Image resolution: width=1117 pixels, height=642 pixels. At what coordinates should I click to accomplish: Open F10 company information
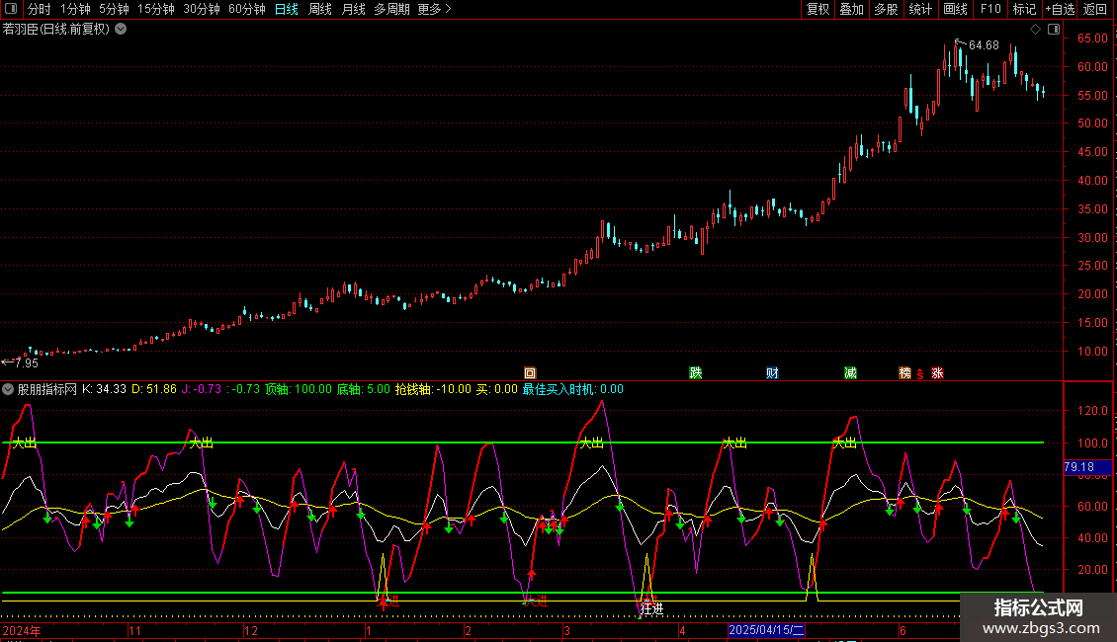[x=990, y=9]
